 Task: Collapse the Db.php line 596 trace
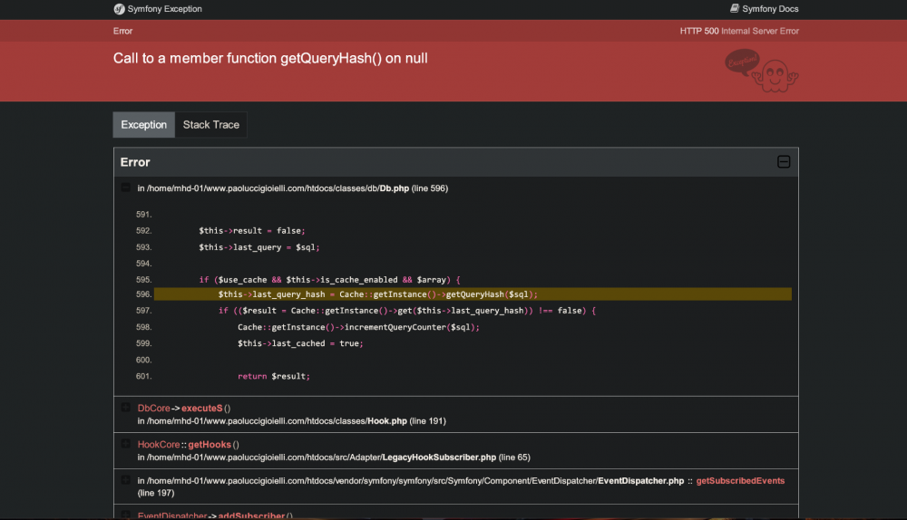pyautogui.click(x=125, y=188)
